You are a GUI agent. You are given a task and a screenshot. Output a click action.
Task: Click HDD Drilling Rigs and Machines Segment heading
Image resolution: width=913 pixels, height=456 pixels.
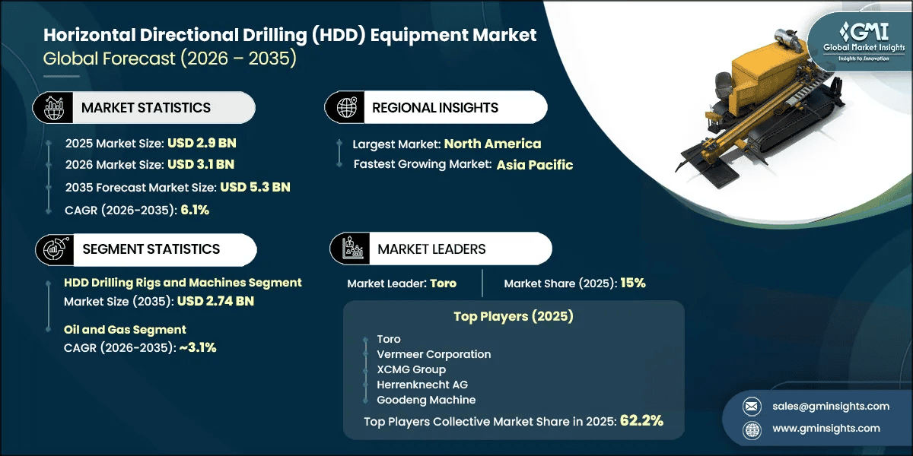183,283
